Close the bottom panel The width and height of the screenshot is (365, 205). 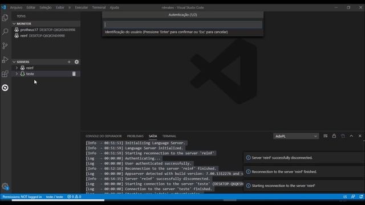360,136
